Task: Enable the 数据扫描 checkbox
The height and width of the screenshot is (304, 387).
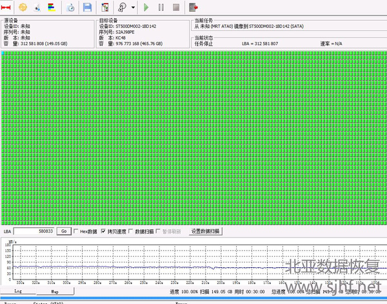Action: coord(131,231)
